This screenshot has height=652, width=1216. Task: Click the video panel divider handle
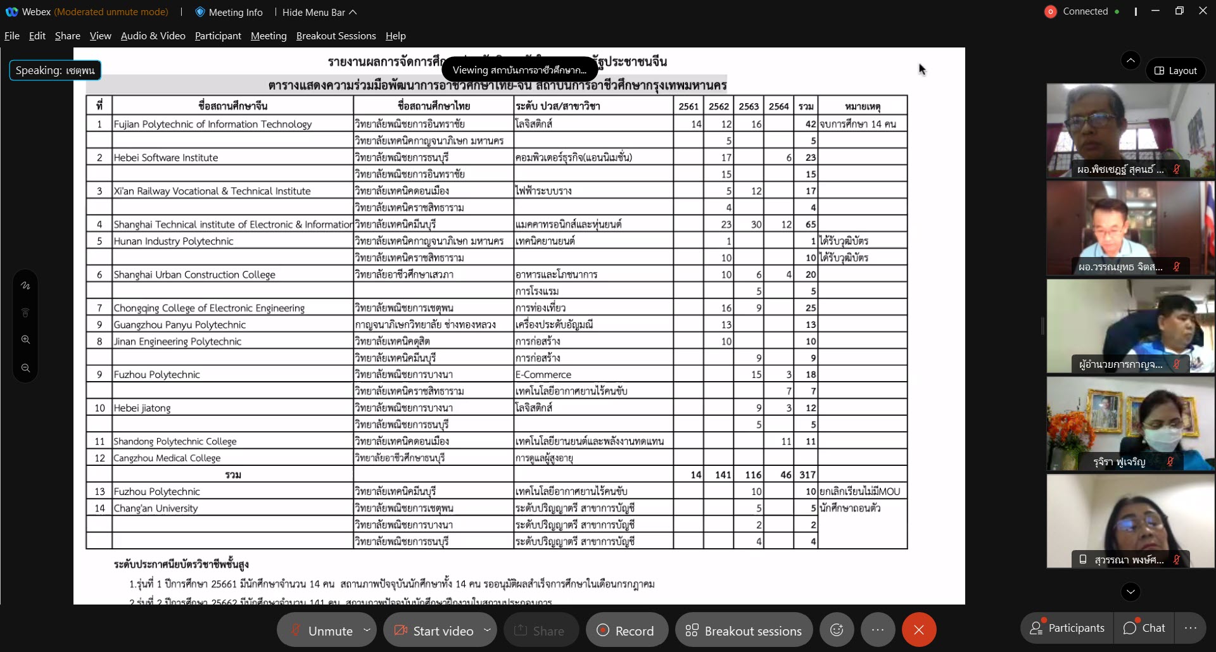pyautogui.click(x=1042, y=326)
